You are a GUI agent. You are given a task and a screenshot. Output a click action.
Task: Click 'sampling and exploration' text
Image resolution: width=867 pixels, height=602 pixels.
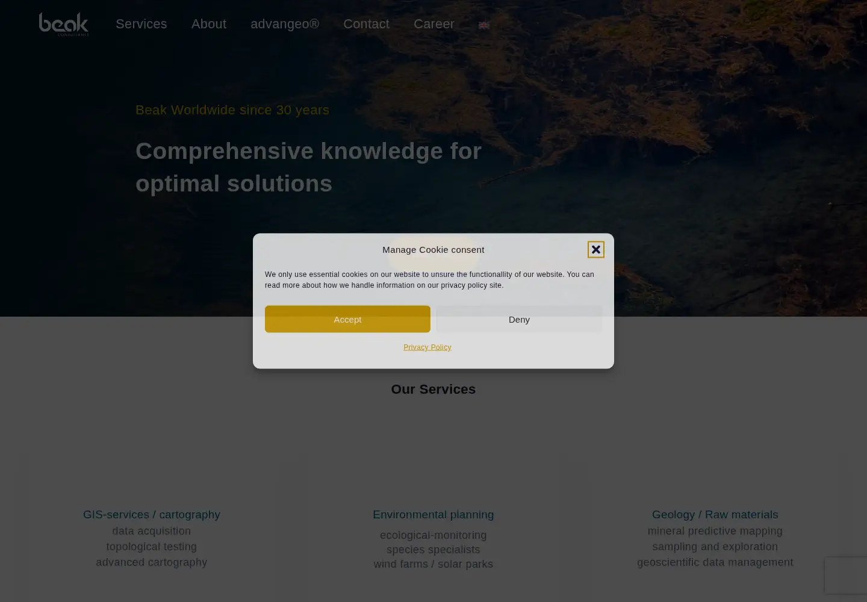(715, 547)
